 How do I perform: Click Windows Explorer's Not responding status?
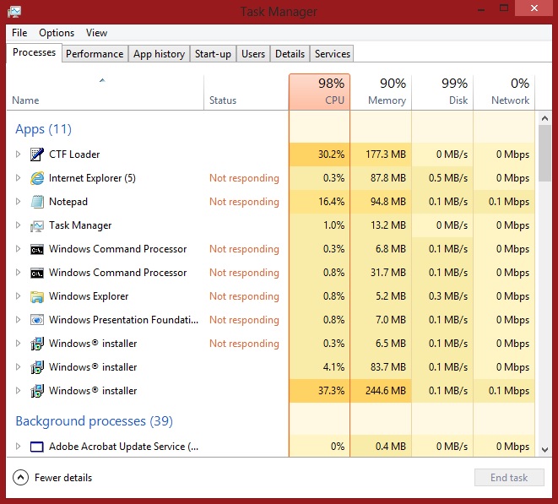coord(244,296)
